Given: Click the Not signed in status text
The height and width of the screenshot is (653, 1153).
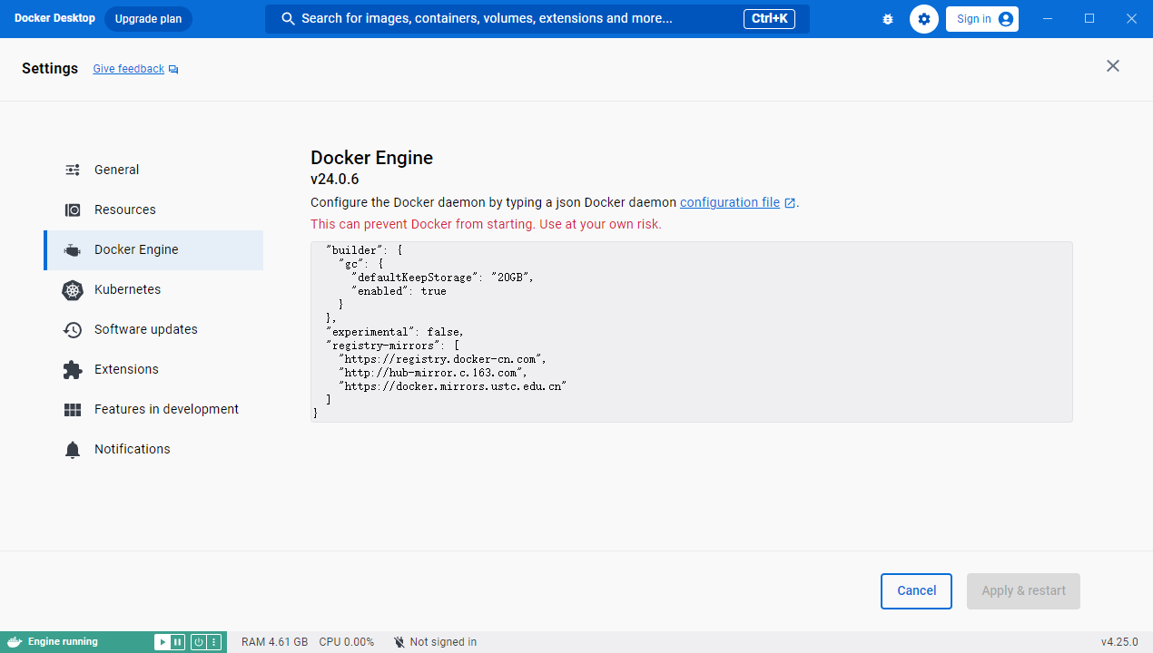Looking at the screenshot, I should (443, 642).
